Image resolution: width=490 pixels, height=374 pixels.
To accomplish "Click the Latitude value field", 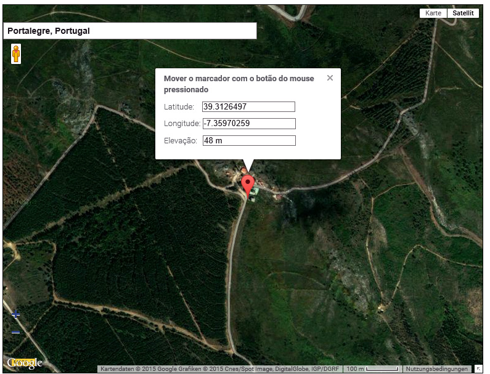I will point(248,106).
